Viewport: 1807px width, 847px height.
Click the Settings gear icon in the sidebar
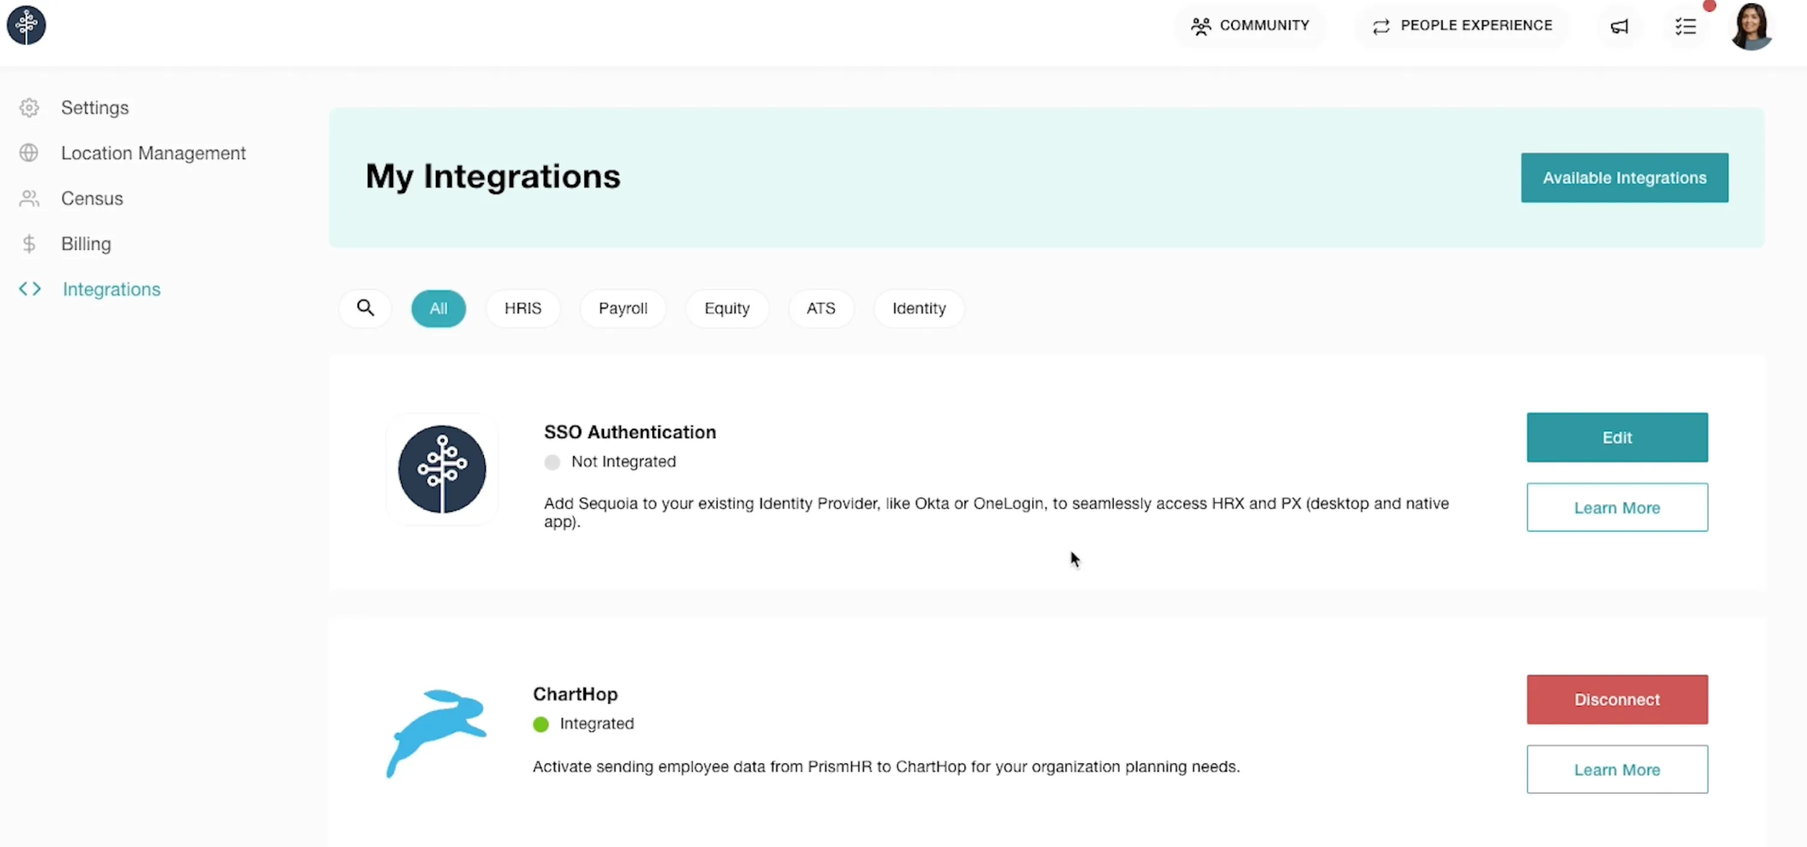[29, 108]
